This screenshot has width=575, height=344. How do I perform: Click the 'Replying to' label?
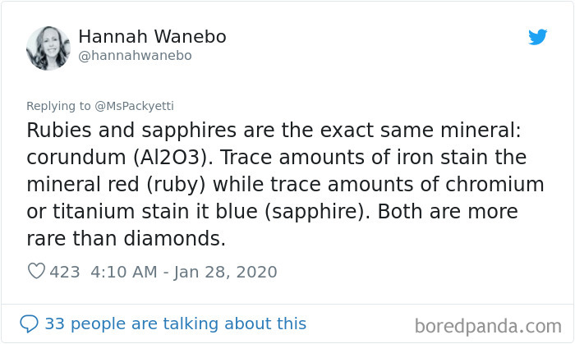(x=58, y=106)
